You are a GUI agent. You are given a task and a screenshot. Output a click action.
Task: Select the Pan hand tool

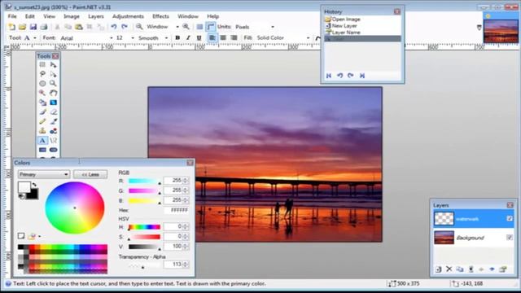pyautogui.click(x=53, y=93)
